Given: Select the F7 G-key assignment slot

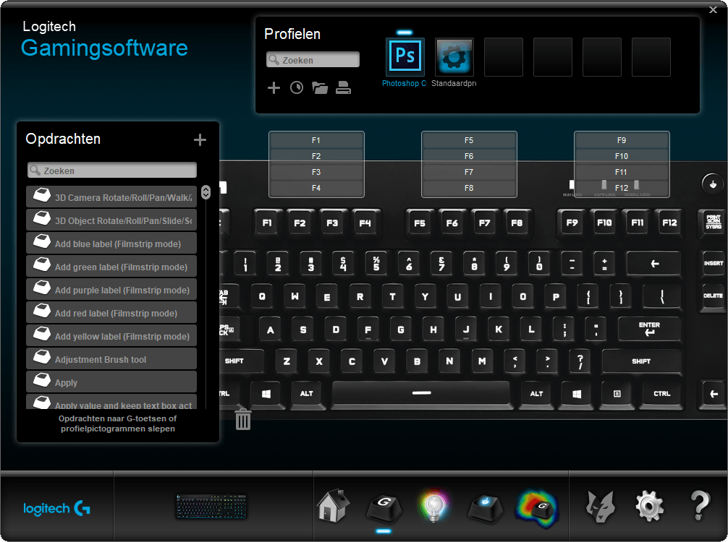Looking at the screenshot, I should tap(469, 172).
